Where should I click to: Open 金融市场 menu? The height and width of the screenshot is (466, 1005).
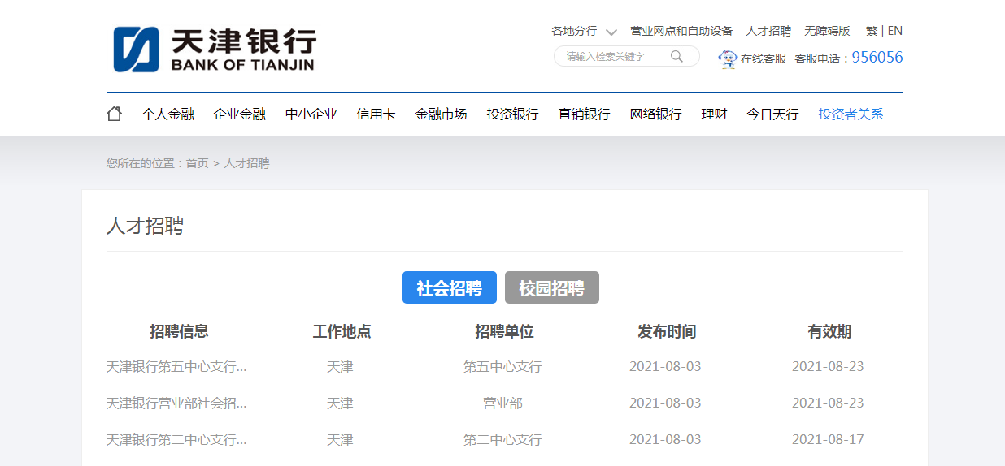[x=441, y=114]
